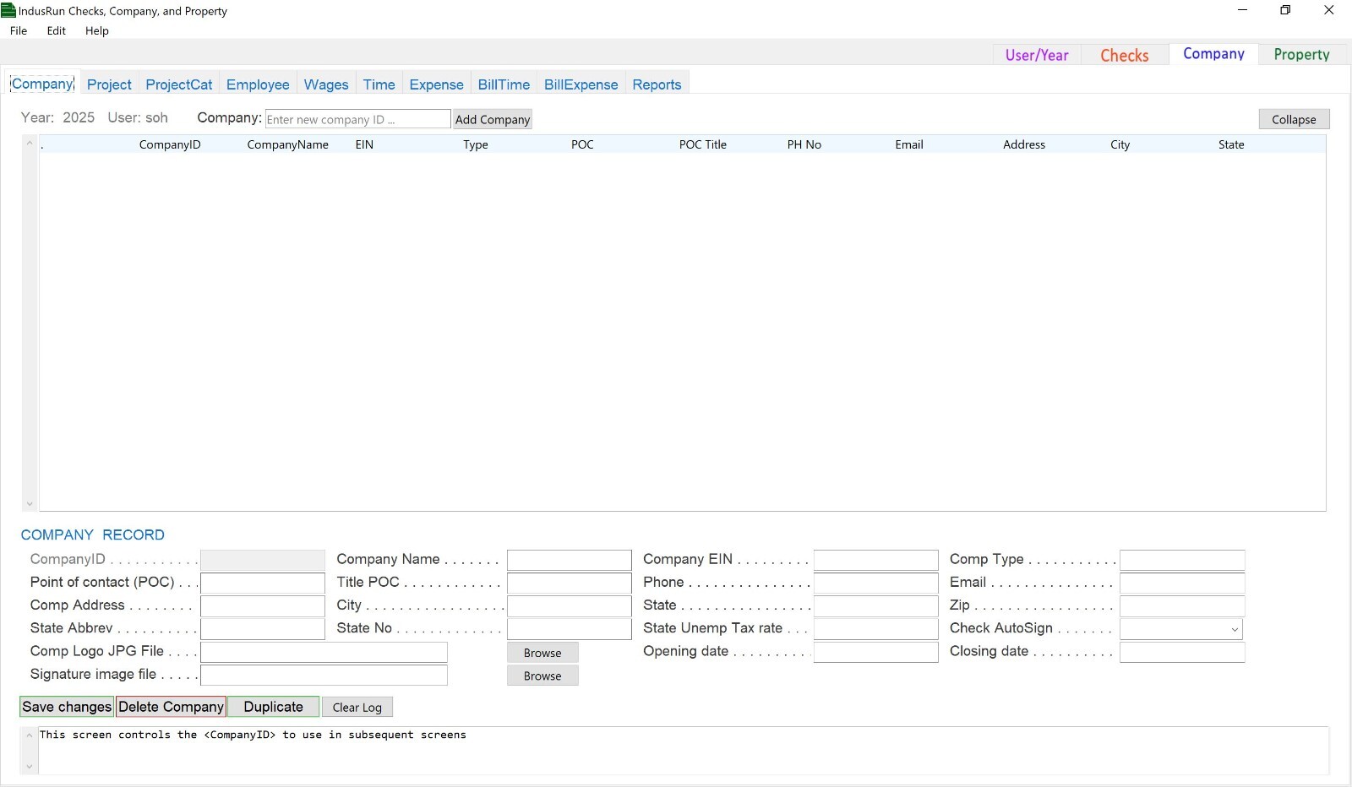Focus the Phone field
The height and width of the screenshot is (787, 1352).
[876, 583]
